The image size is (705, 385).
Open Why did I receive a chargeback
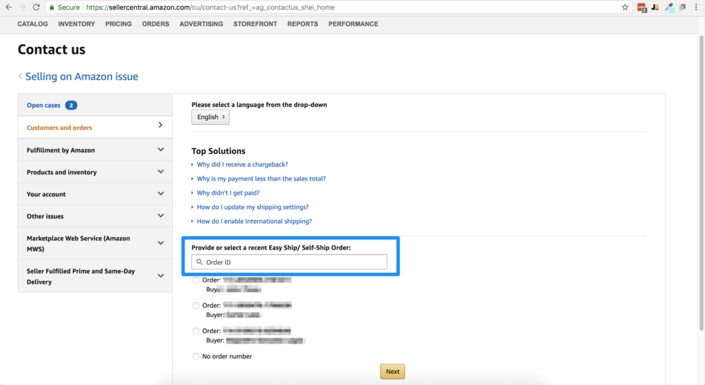point(242,165)
